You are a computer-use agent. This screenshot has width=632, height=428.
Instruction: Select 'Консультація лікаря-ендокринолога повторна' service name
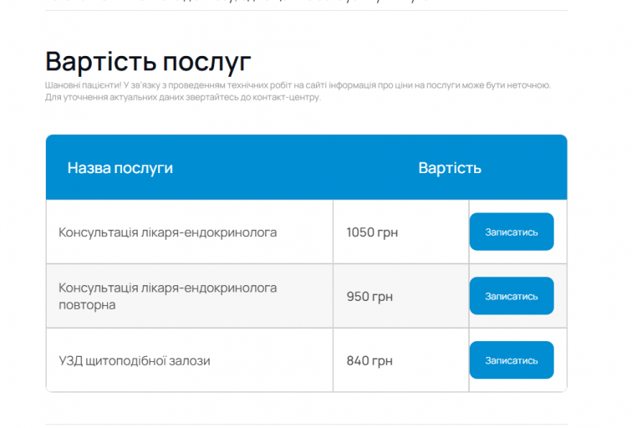[168, 296]
